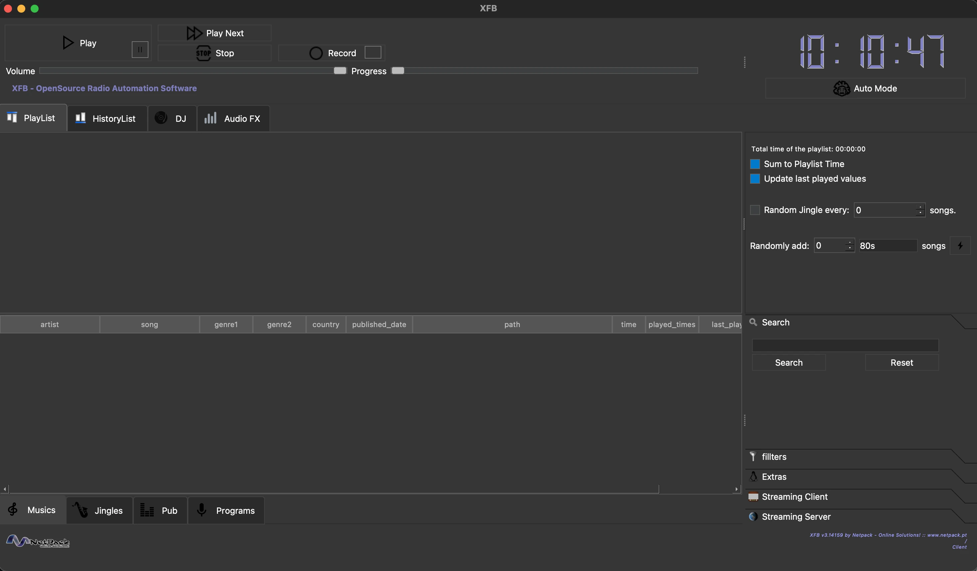Click the Volume slider handle
The height and width of the screenshot is (571, 977).
point(340,71)
